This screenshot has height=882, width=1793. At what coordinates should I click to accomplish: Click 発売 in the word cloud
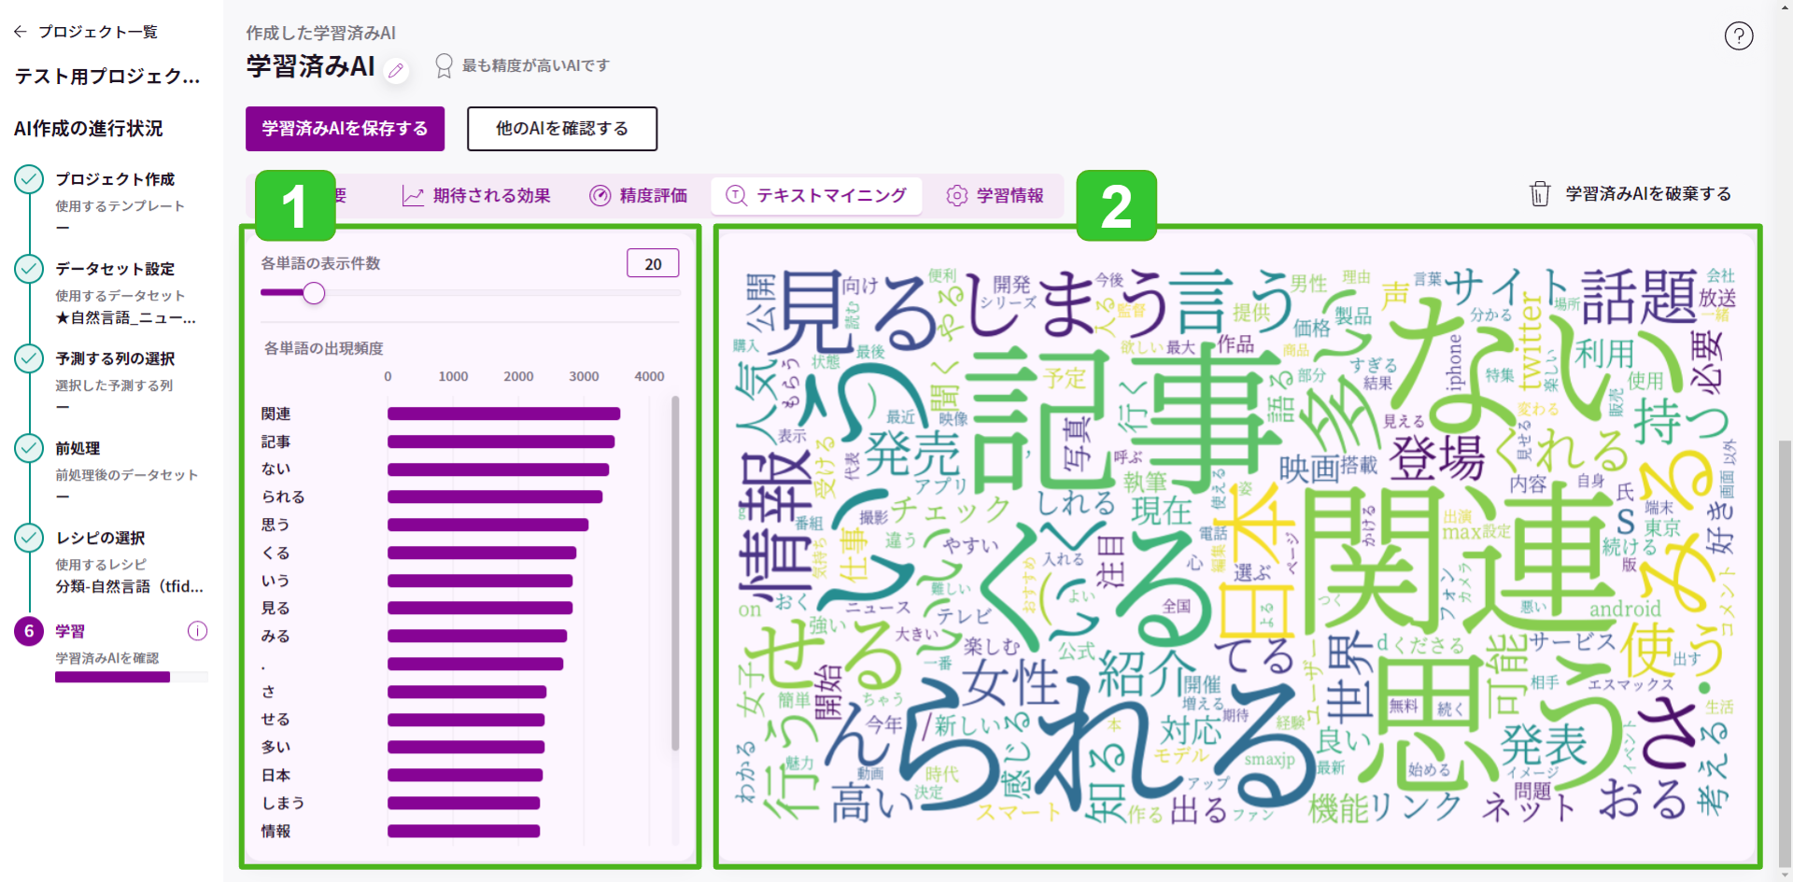pos(911,455)
